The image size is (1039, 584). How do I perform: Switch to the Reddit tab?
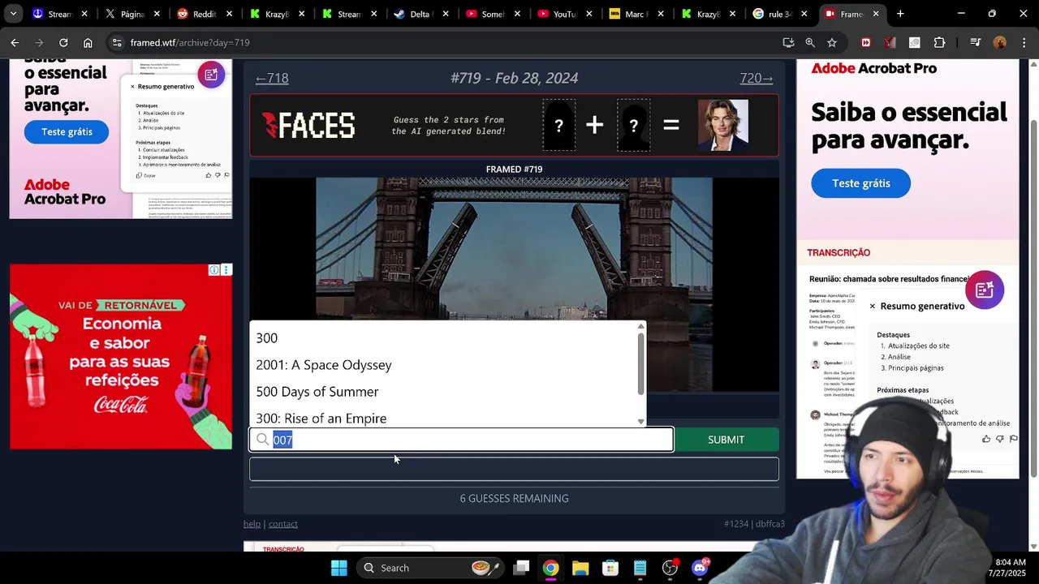(204, 14)
